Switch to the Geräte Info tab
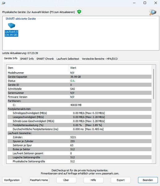Screen dimensions: 160x186 pyautogui.click(x=11, y=58)
